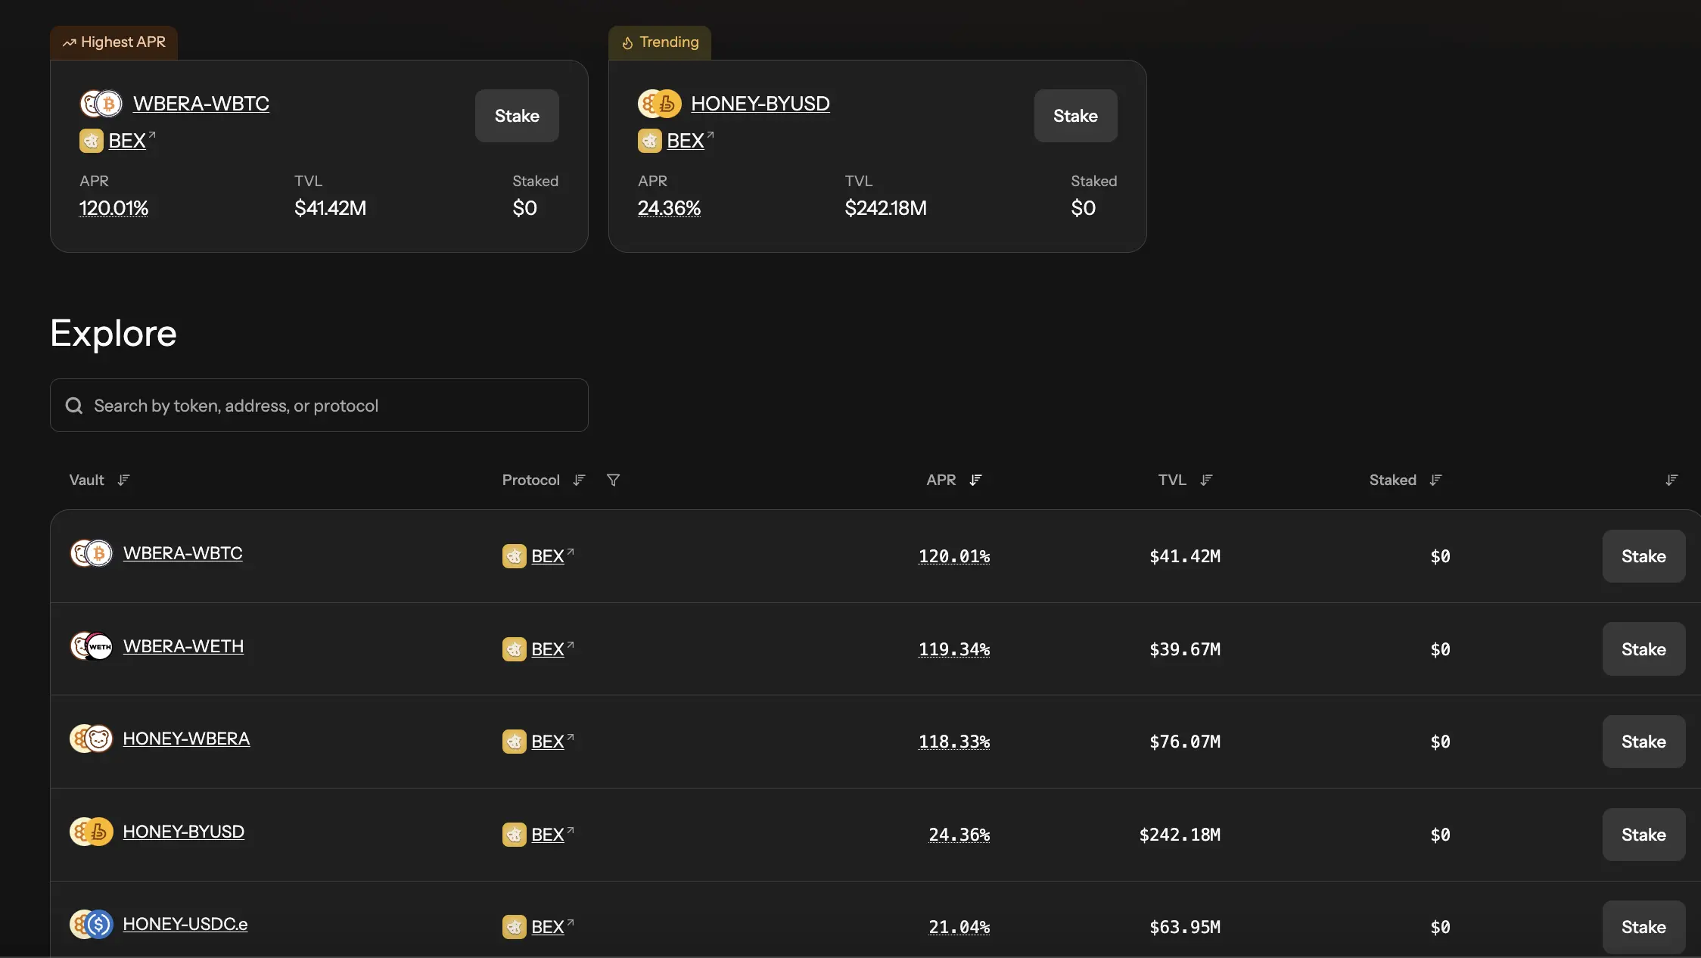
Task: Open WBERA-WBTC vault link in table
Action: click(x=183, y=553)
